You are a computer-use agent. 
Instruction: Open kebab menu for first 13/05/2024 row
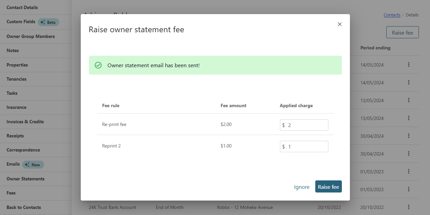click(408, 100)
